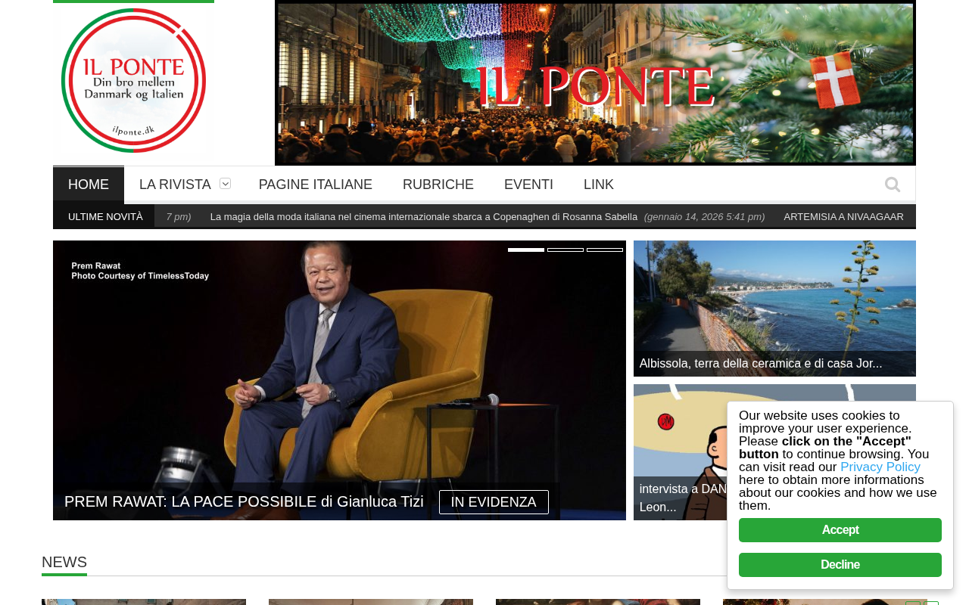Image resolution: width=969 pixels, height=605 pixels.
Task: Jump to the third slide indicator
Action: tap(605, 250)
